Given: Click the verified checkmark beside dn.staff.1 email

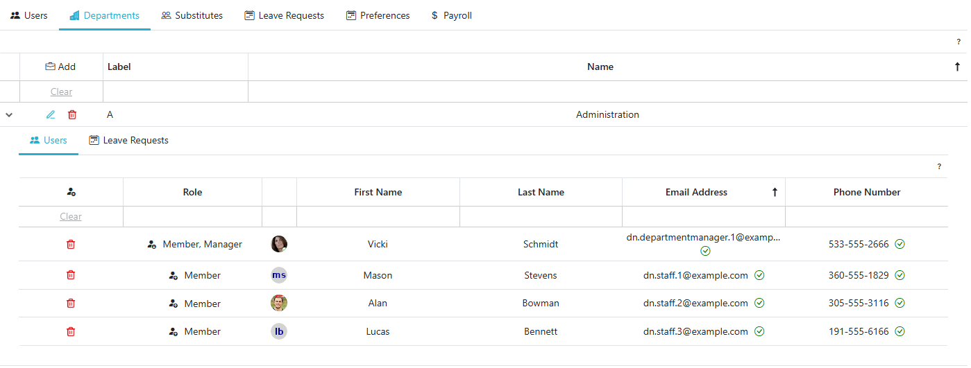Looking at the screenshot, I should click(x=759, y=275).
